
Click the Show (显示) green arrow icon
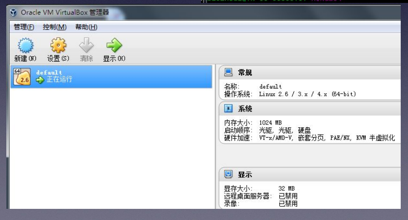coord(114,45)
